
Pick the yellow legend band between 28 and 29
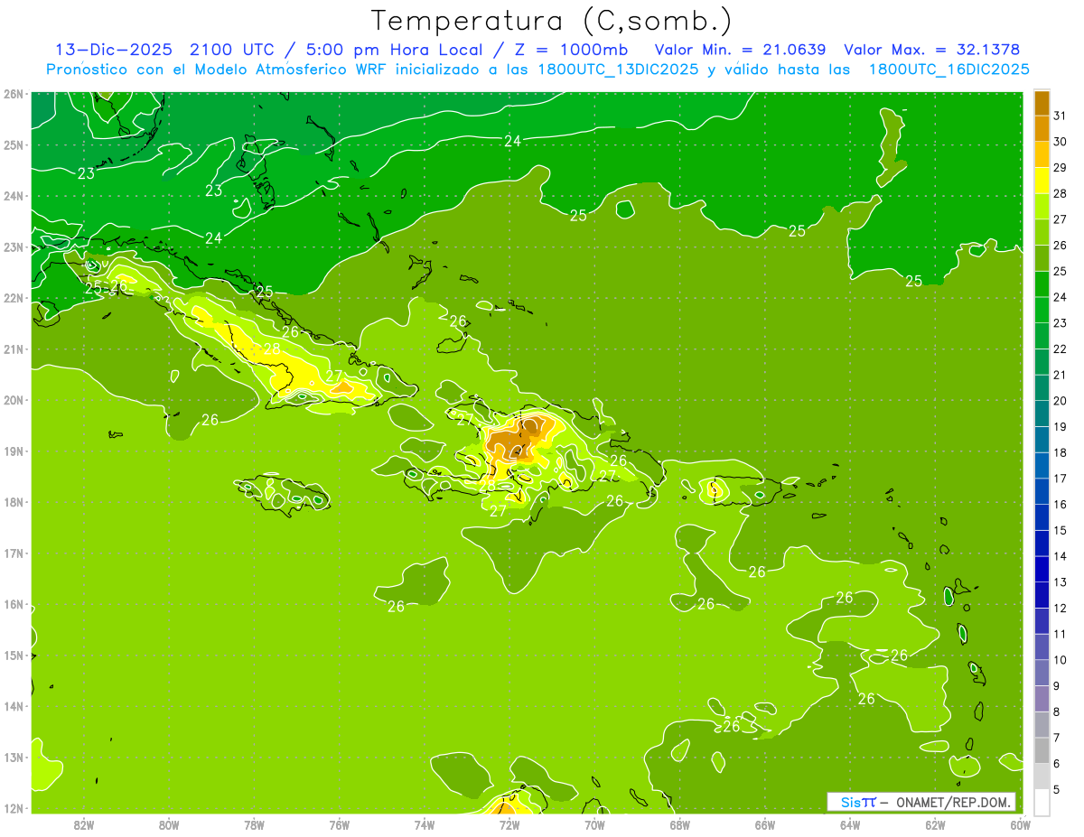tap(1042, 181)
